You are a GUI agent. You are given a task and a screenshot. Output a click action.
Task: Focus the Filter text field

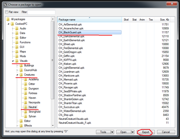click(x=41, y=12)
